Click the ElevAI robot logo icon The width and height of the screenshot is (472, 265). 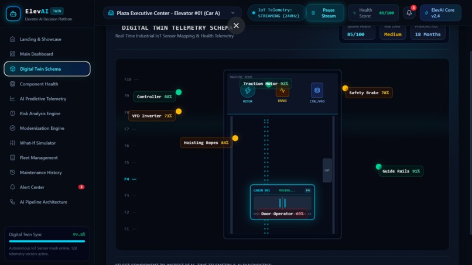pyautogui.click(x=13, y=13)
